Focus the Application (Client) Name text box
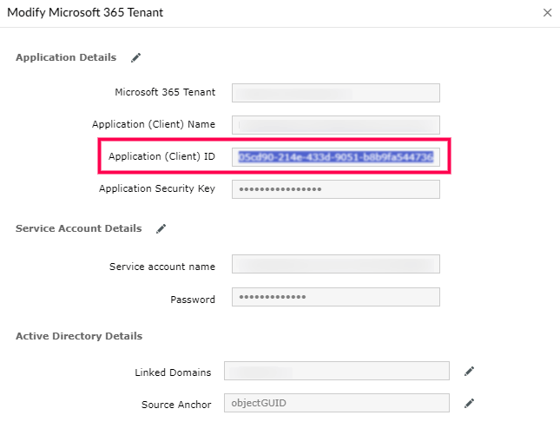The image size is (560, 435). point(335,124)
